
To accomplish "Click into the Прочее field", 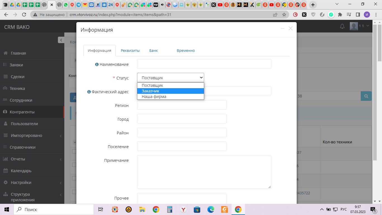I will click(182, 198).
